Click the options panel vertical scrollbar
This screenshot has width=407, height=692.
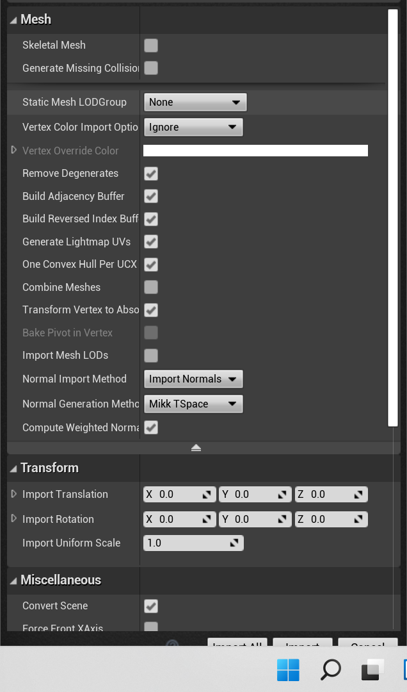(x=393, y=218)
